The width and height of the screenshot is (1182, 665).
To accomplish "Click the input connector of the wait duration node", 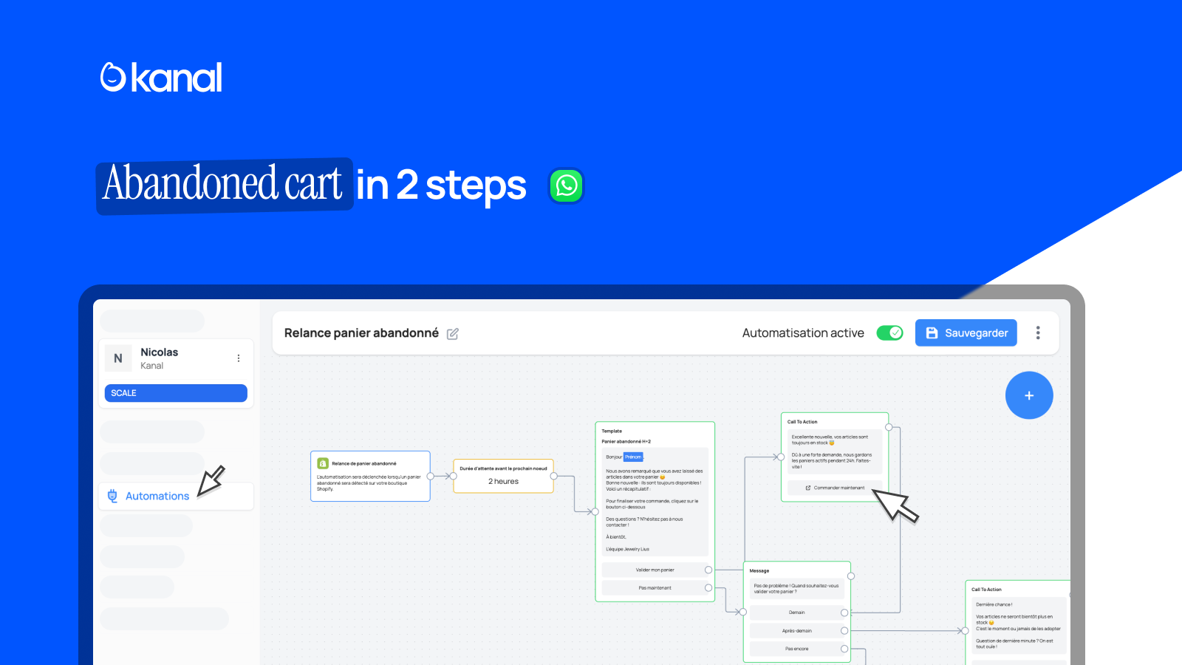I will (x=454, y=477).
